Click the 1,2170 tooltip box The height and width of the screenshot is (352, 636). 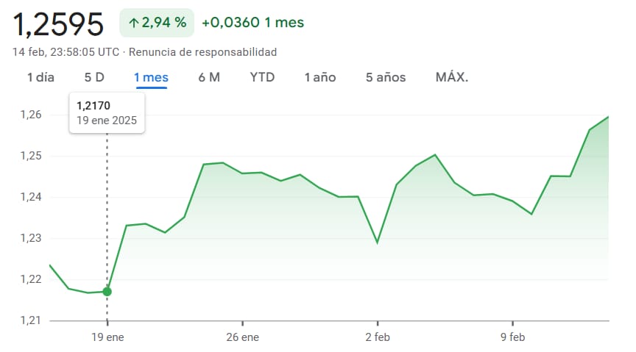click(107, 112)
